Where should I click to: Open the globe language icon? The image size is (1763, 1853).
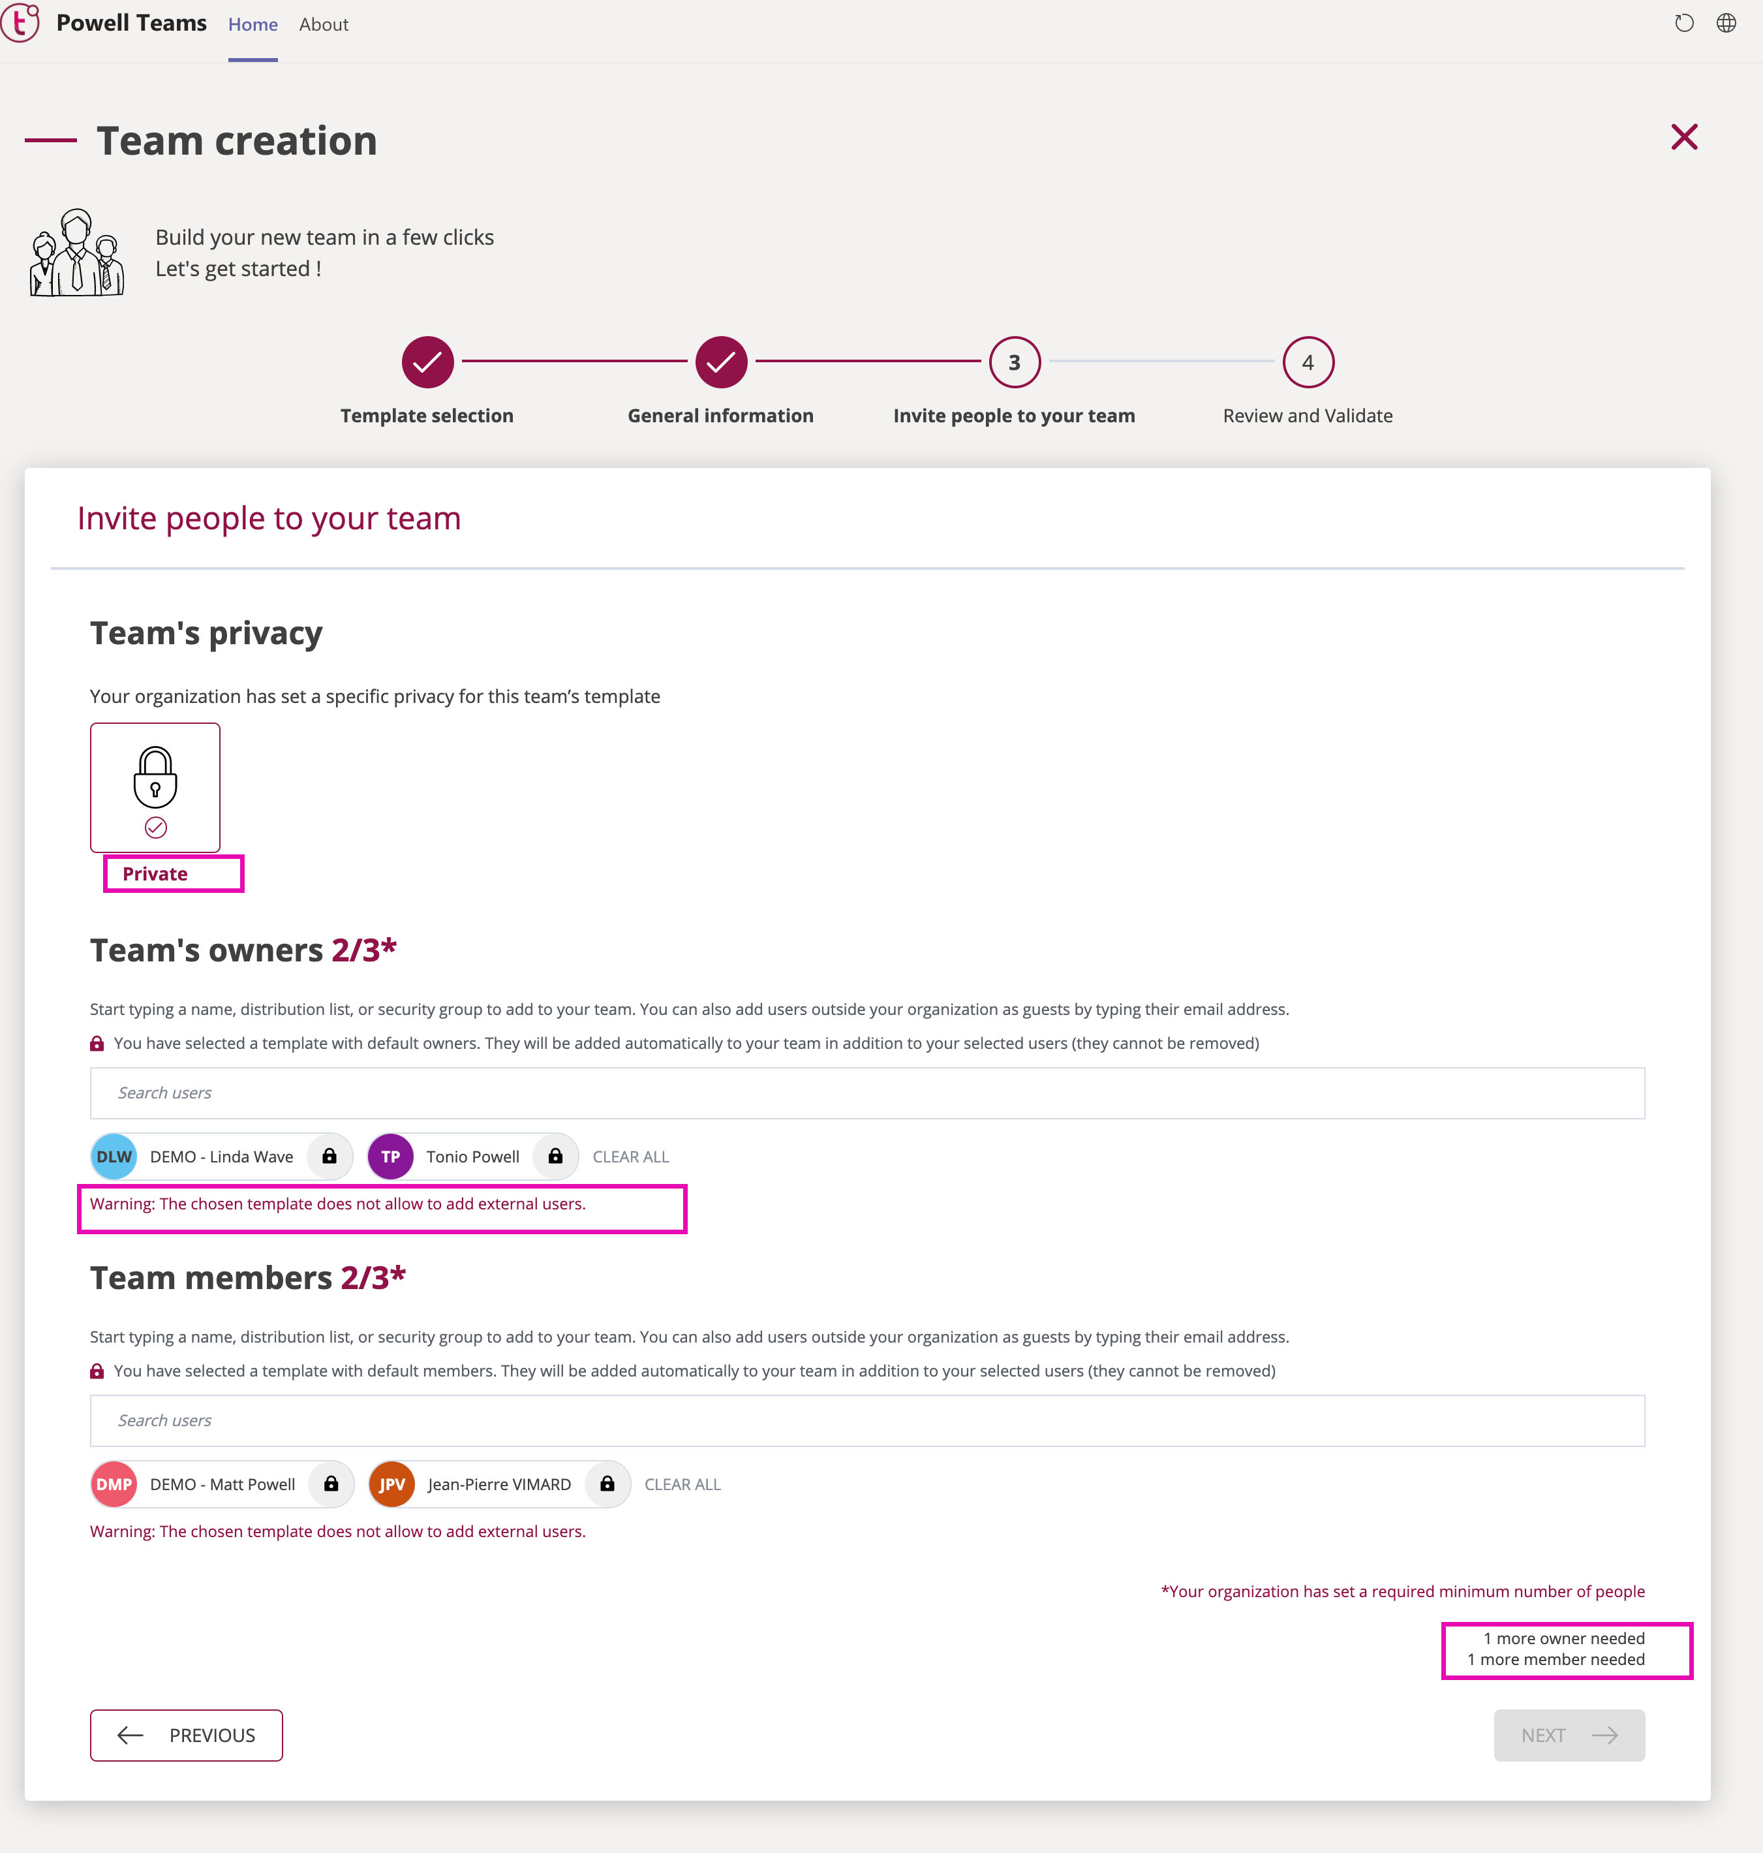pos(1725,23)
